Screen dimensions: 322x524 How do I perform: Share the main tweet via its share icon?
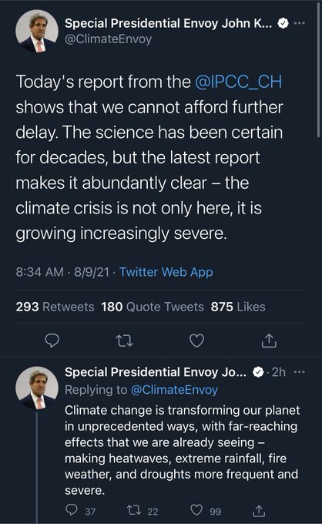coord(269,341)
